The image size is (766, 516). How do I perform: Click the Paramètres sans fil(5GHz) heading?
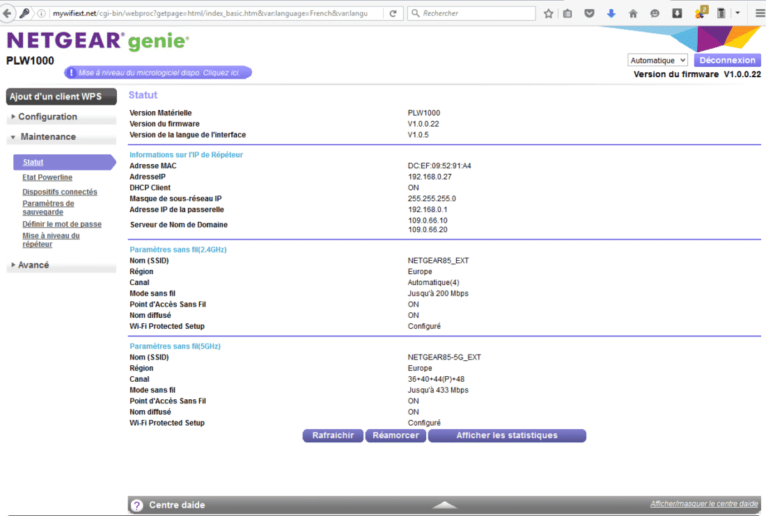click(175, 346)
